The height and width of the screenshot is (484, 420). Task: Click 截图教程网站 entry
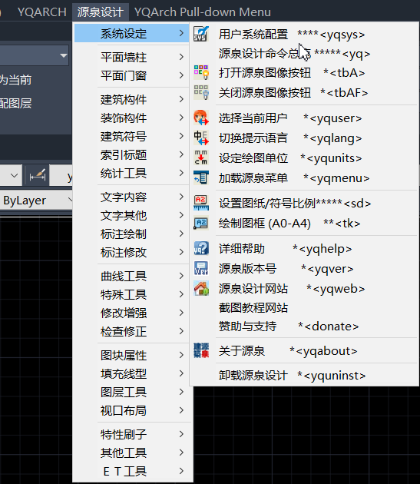(253, 308)
